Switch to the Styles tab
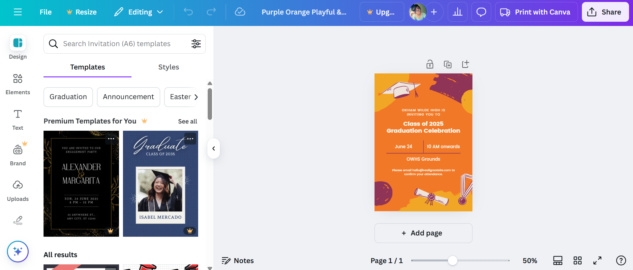The image size is (633, 270). (x=168, y=67)
